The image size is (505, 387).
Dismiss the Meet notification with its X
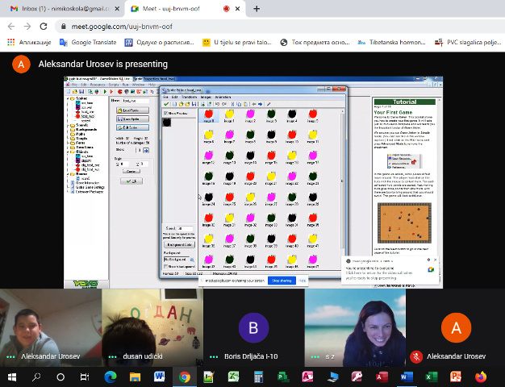coord(436,260)
